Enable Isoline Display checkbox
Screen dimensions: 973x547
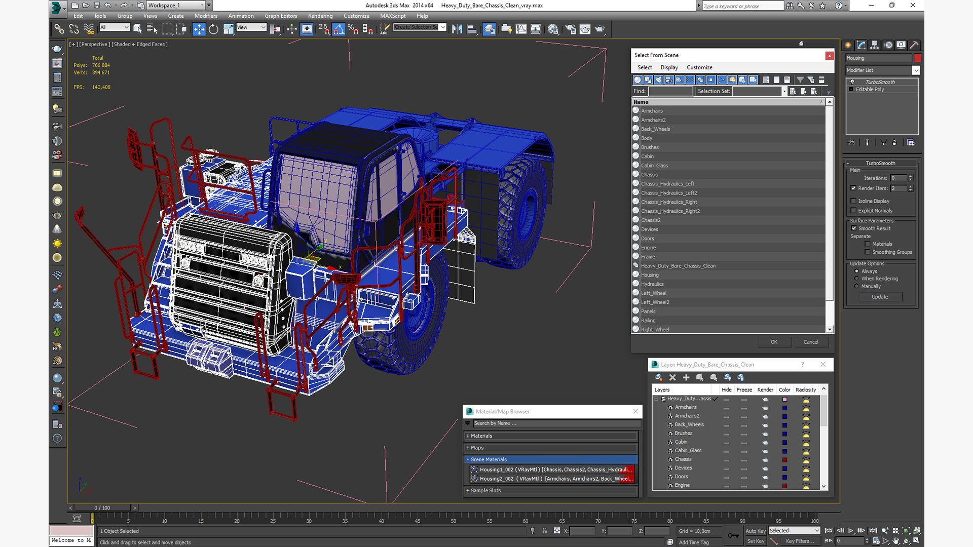(x=853, y=201)
